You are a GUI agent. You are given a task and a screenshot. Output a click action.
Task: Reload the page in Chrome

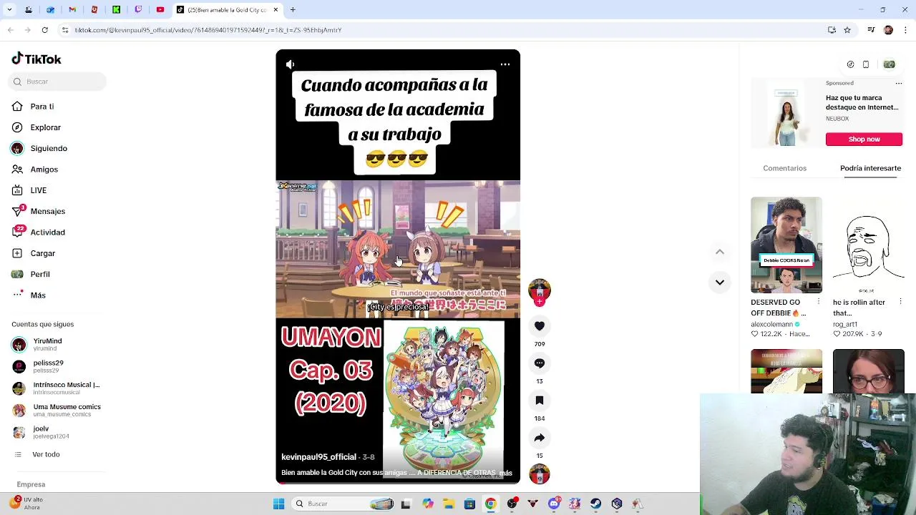pos(45,30)
